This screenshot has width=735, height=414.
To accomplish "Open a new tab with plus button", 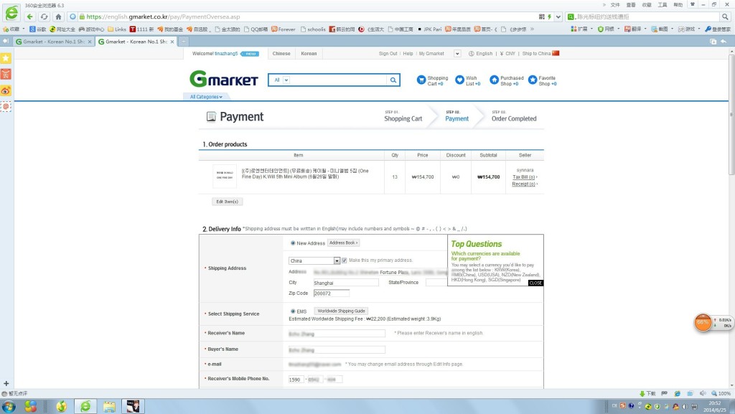I will pyautogui.click(x=184, y=42).
